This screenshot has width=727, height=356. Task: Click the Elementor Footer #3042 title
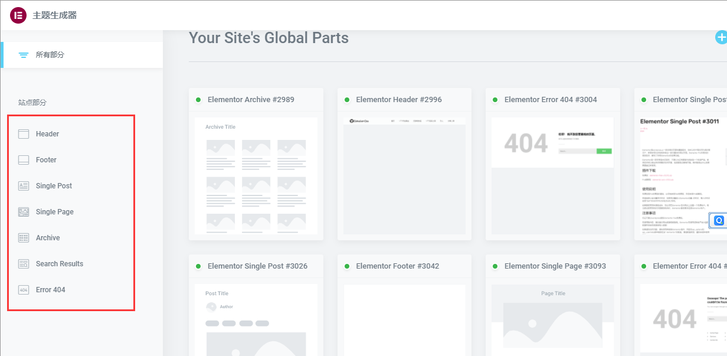397,266
